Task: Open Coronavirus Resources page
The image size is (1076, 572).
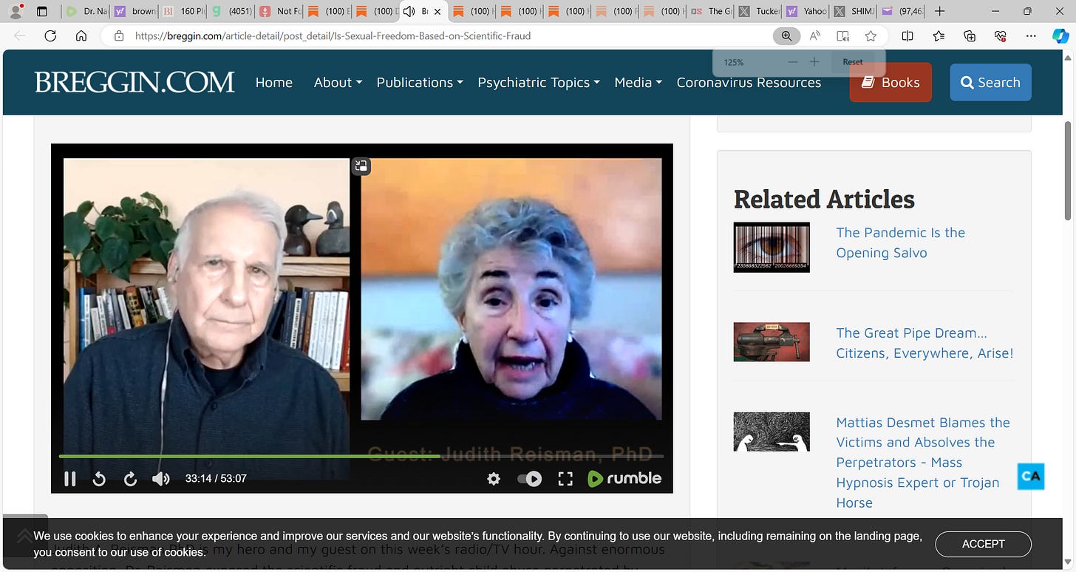Action: point(749,82)
